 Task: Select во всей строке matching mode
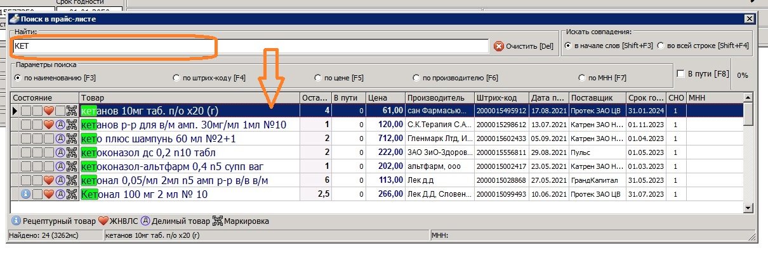[661, 46]
